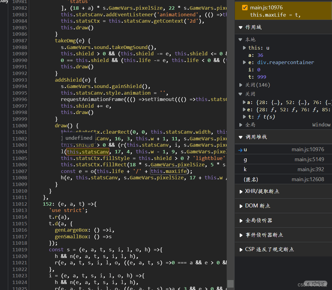The image size is (332, 290).
Task: Expand the 全局 scope group
Action: (x=241, y=125)
